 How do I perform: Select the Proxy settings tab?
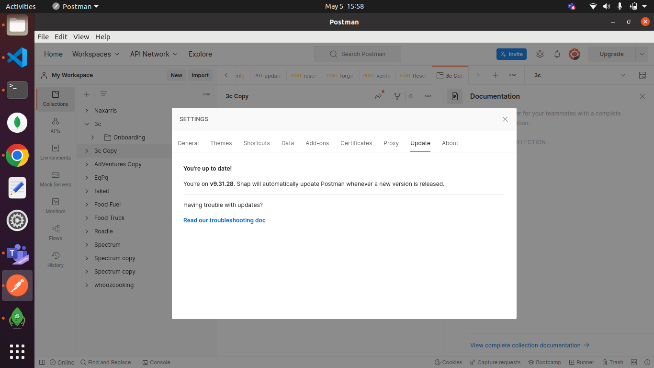[391, 143]
